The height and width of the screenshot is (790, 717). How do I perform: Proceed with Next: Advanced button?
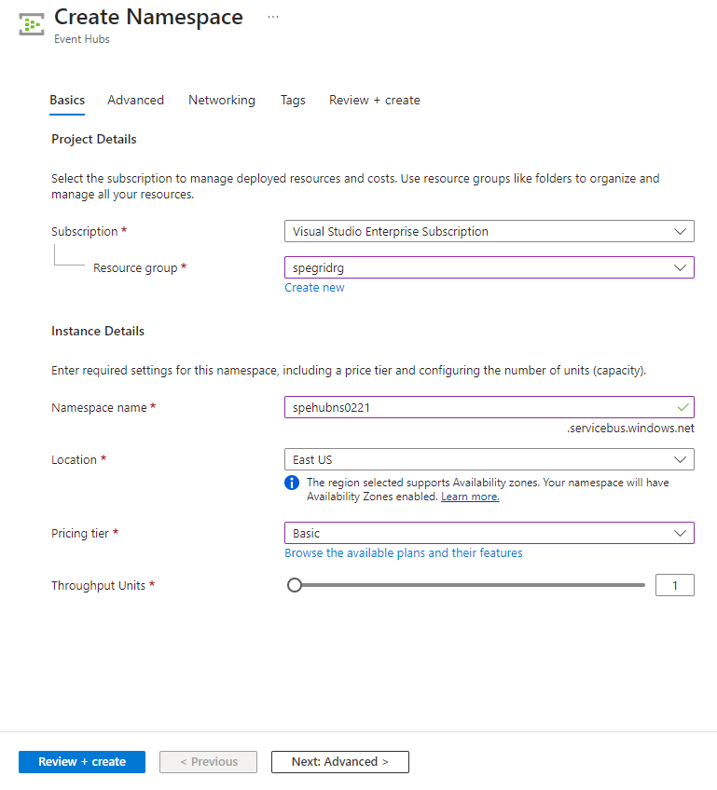coord(339,762)
